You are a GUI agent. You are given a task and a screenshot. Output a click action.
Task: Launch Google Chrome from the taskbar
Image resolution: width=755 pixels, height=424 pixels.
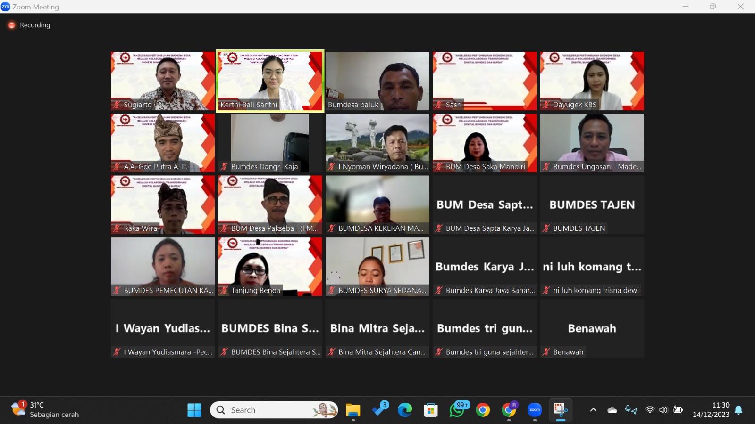[x=484, y=410]
